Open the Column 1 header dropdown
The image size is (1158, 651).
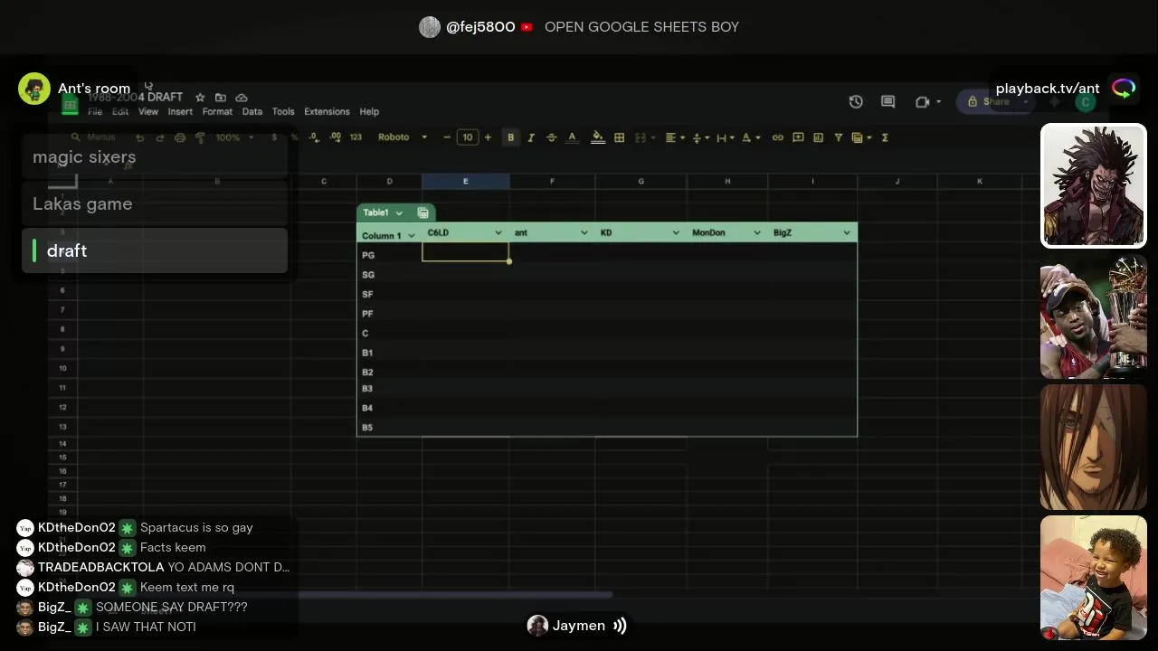(411, 235)
